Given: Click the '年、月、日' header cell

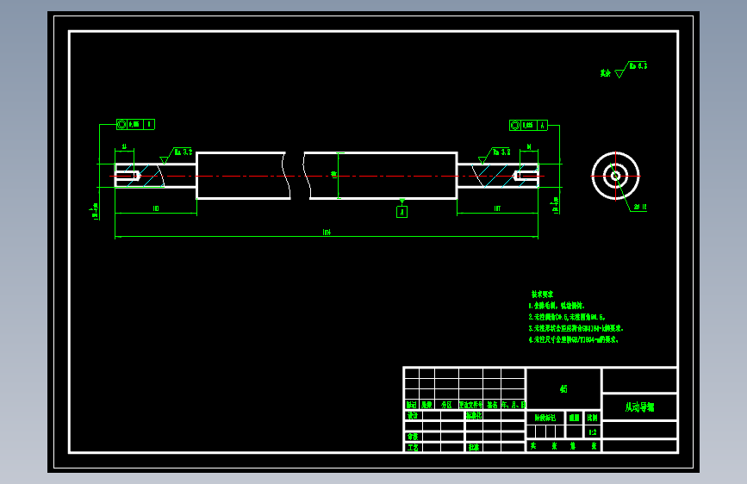Looking at the screenshot, I should point(514,405).
